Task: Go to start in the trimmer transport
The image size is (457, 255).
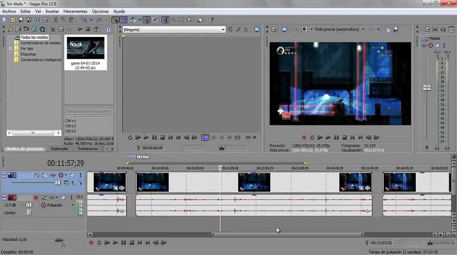Action: click(x=170, y=137)
